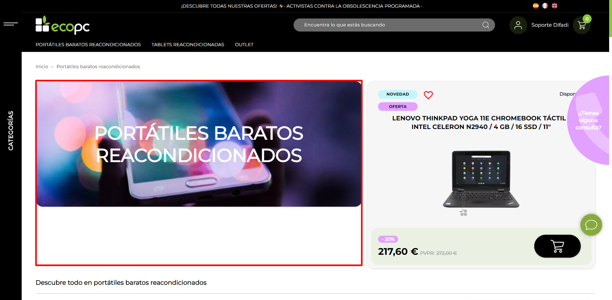
Task: Add Lenovo Chromebook to cart
Action: coord(557,246)
